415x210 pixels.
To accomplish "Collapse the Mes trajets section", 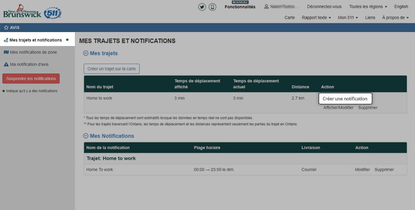I will 85,53.
